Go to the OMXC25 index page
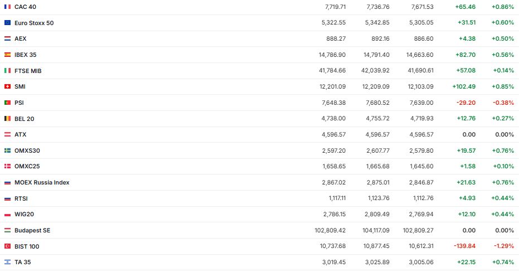 [27, 166]
